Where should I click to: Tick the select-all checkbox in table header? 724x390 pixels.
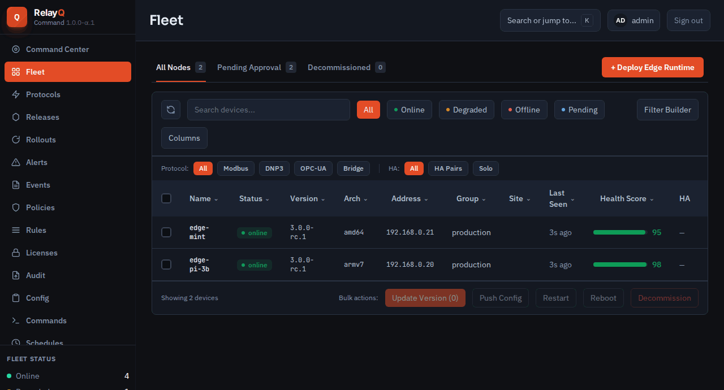click(166, 198)
